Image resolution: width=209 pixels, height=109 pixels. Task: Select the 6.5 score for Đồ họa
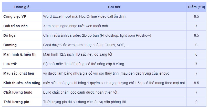pyautogui.click(x=196, y=35)
